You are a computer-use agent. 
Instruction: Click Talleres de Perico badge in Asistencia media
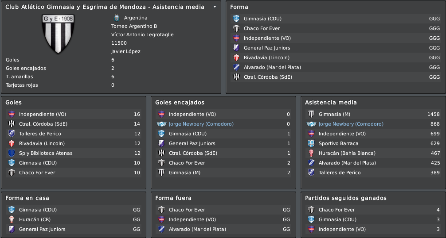[x=311, y=173]
